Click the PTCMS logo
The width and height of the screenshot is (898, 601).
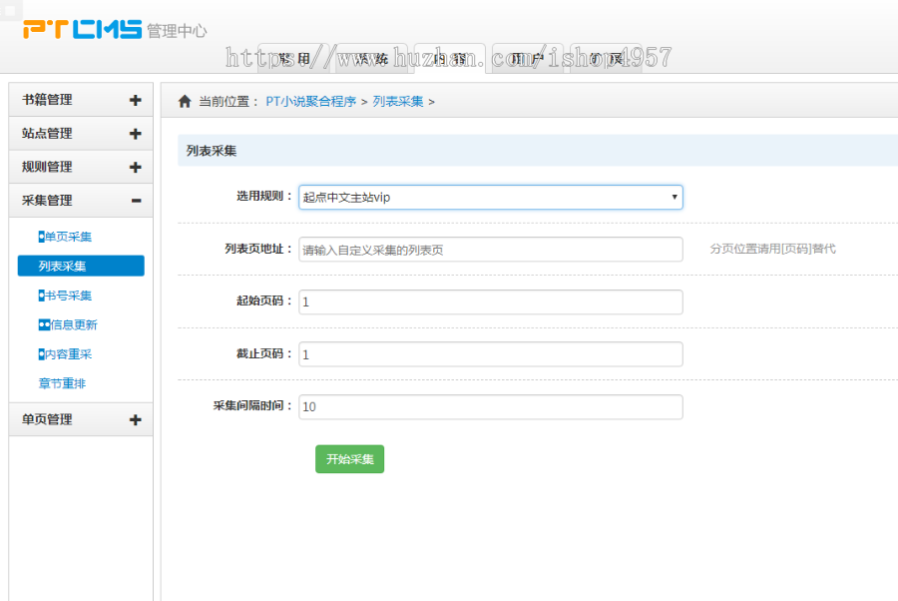(83, 29)
